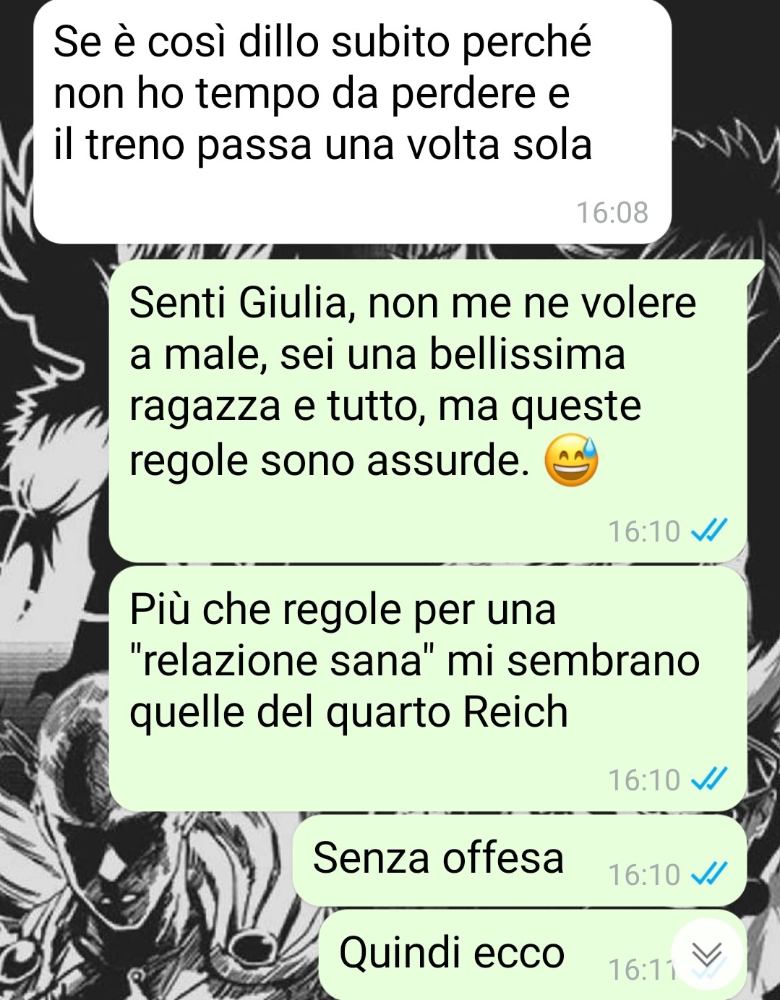Viewport: 780px width, 1000px height.
Task: Tap the scroll-to-bottom double chevron button
Action: pos(706,954)
